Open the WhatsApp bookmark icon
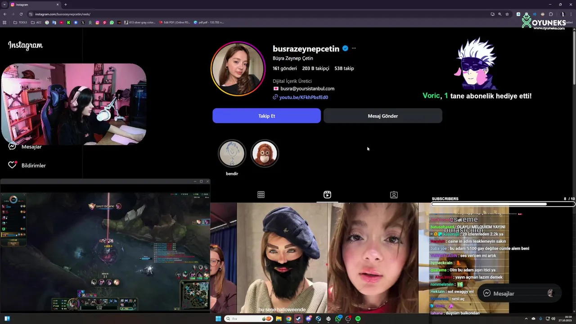 click(x=112, y=22)
